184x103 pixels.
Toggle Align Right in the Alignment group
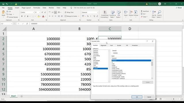tap(55, 16)
